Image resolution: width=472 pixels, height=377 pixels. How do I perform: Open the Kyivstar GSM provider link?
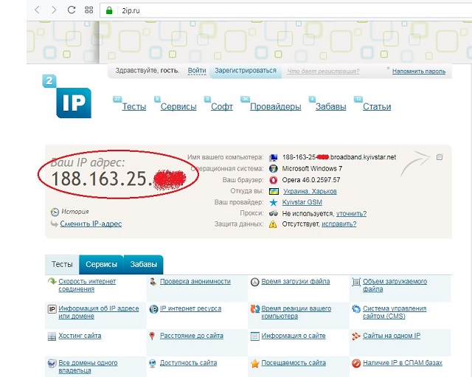click(x=302, y=202)
